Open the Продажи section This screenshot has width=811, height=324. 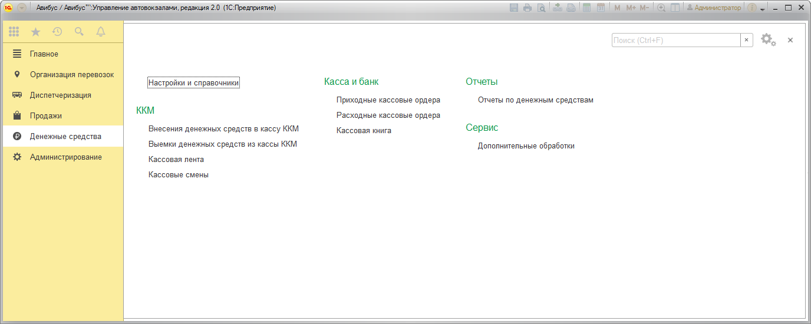coord(46,115)
